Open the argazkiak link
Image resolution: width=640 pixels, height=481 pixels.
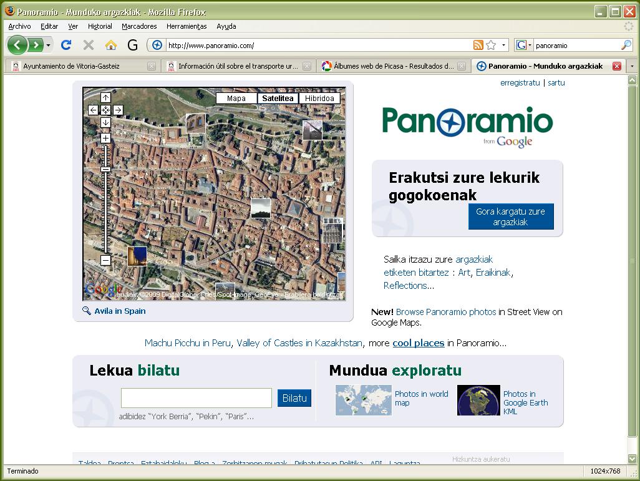(474, 260)
